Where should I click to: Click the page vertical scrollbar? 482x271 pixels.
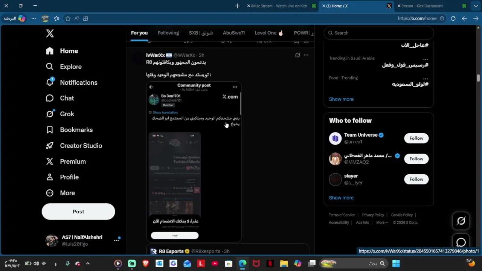(478, 78)
